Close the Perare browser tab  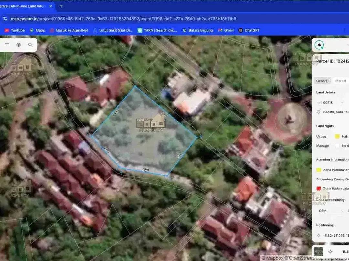(x=50, y=6)
